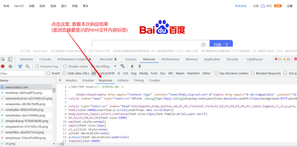Select www.baidu.com document icon row
The image size is (297, 147).
point(26,87)
